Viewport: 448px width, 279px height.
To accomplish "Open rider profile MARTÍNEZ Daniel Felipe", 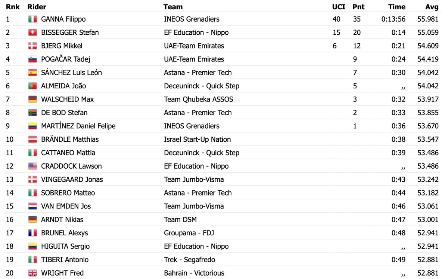I will (x=78, y=126).
